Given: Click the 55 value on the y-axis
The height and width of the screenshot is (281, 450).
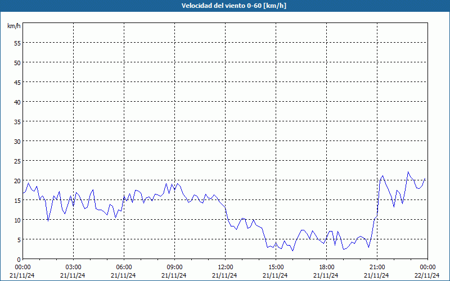Looking at the screenshot, I should 17,43.
